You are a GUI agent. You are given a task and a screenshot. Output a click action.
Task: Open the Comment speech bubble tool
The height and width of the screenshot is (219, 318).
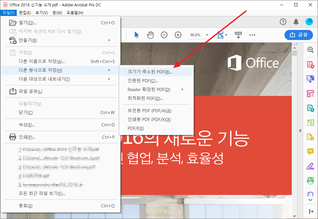[x=310, y=151]
